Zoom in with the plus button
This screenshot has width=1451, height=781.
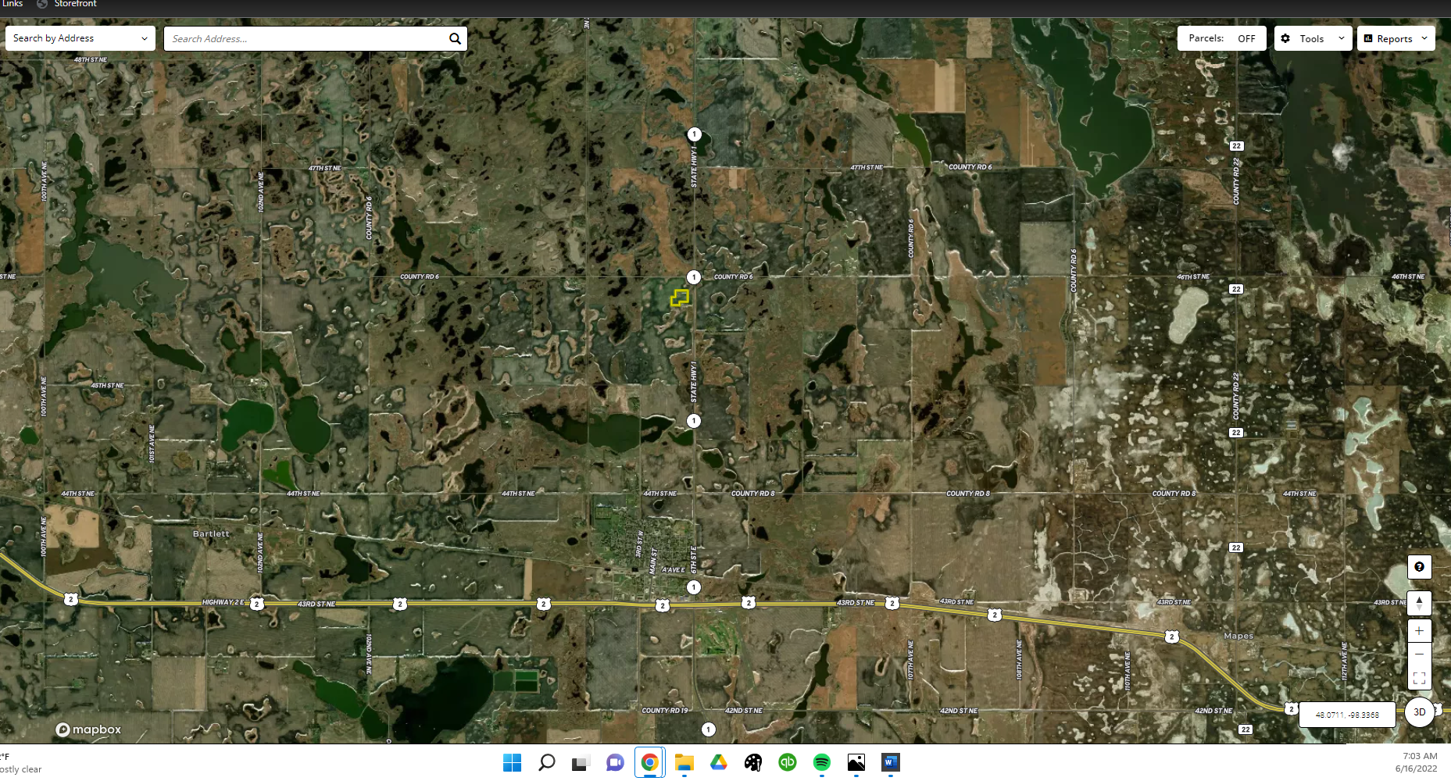1419,631
